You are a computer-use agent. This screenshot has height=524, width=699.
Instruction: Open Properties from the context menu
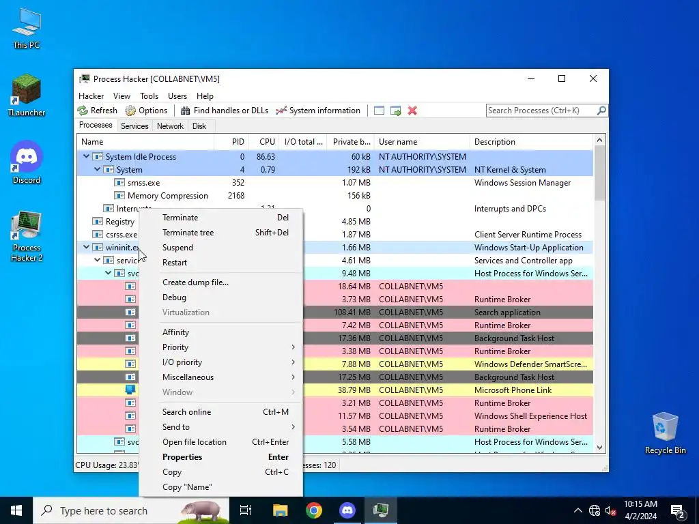click(x=221, y=457)
